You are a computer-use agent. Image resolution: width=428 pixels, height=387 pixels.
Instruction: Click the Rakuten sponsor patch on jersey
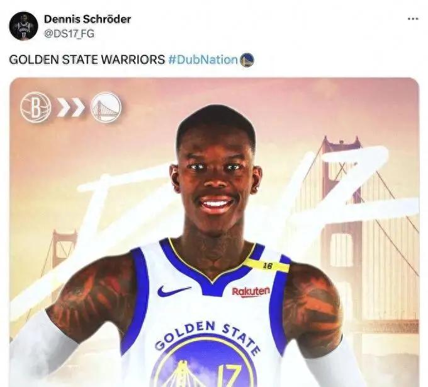[x=251, y=292]
